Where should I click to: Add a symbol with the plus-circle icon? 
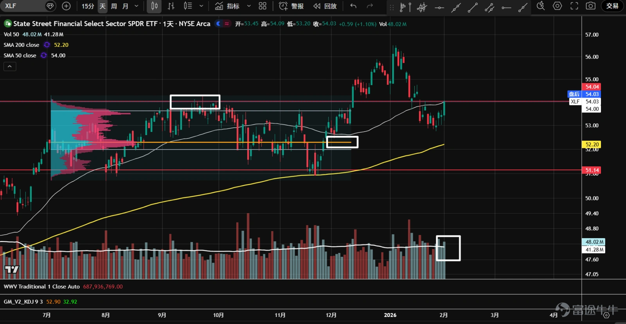[67, 6]
